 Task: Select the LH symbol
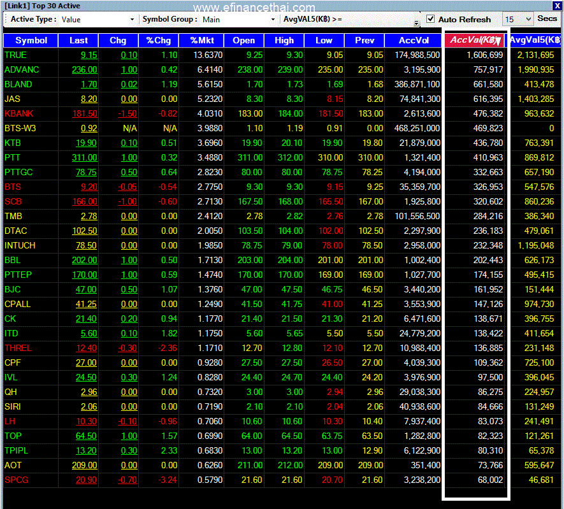10,421
